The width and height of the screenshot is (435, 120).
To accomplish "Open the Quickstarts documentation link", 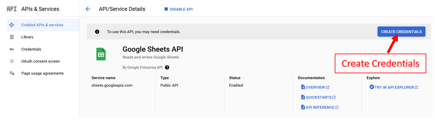I will (x=318, y=97).
